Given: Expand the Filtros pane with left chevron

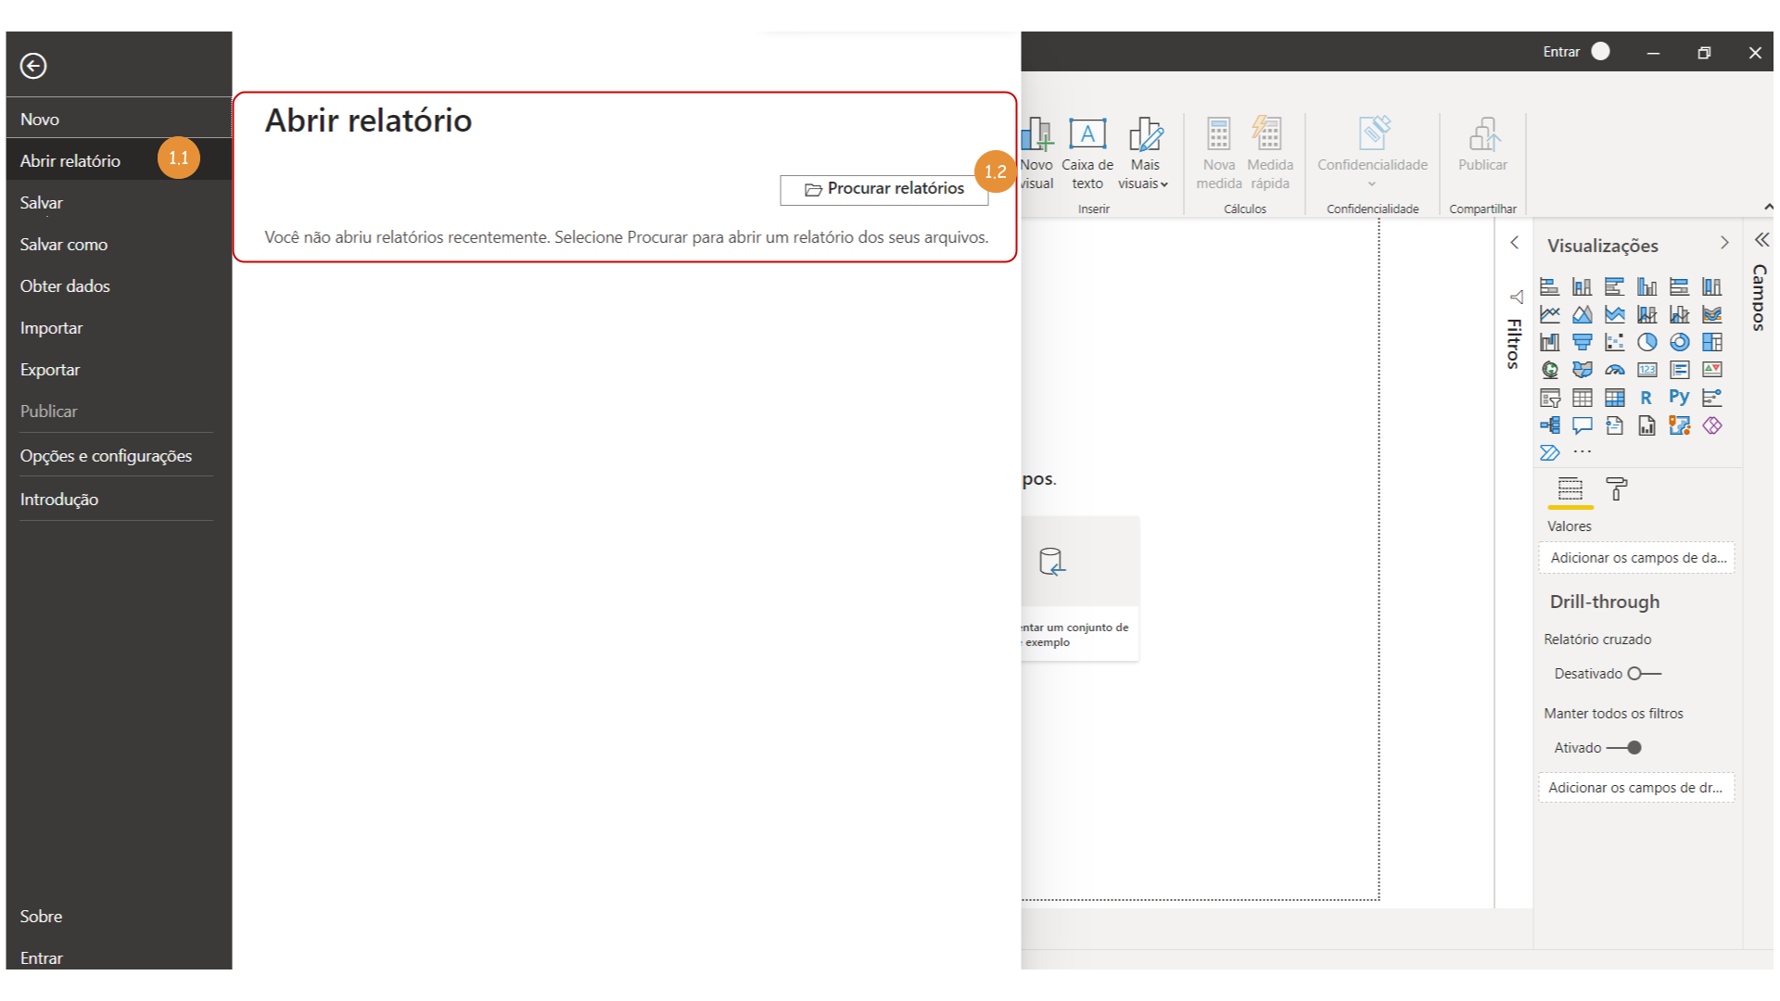Looking at the screenshot, I should [1514, 243].
